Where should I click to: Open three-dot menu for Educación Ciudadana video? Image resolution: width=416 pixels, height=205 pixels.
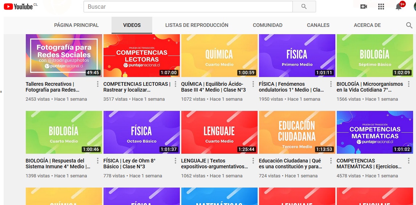[331, 161]
